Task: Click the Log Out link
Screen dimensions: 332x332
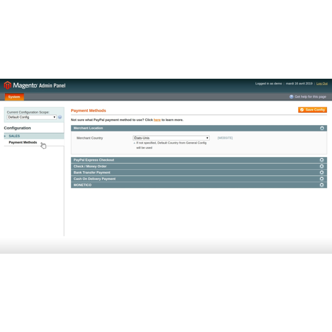Action: coord(322,83)
